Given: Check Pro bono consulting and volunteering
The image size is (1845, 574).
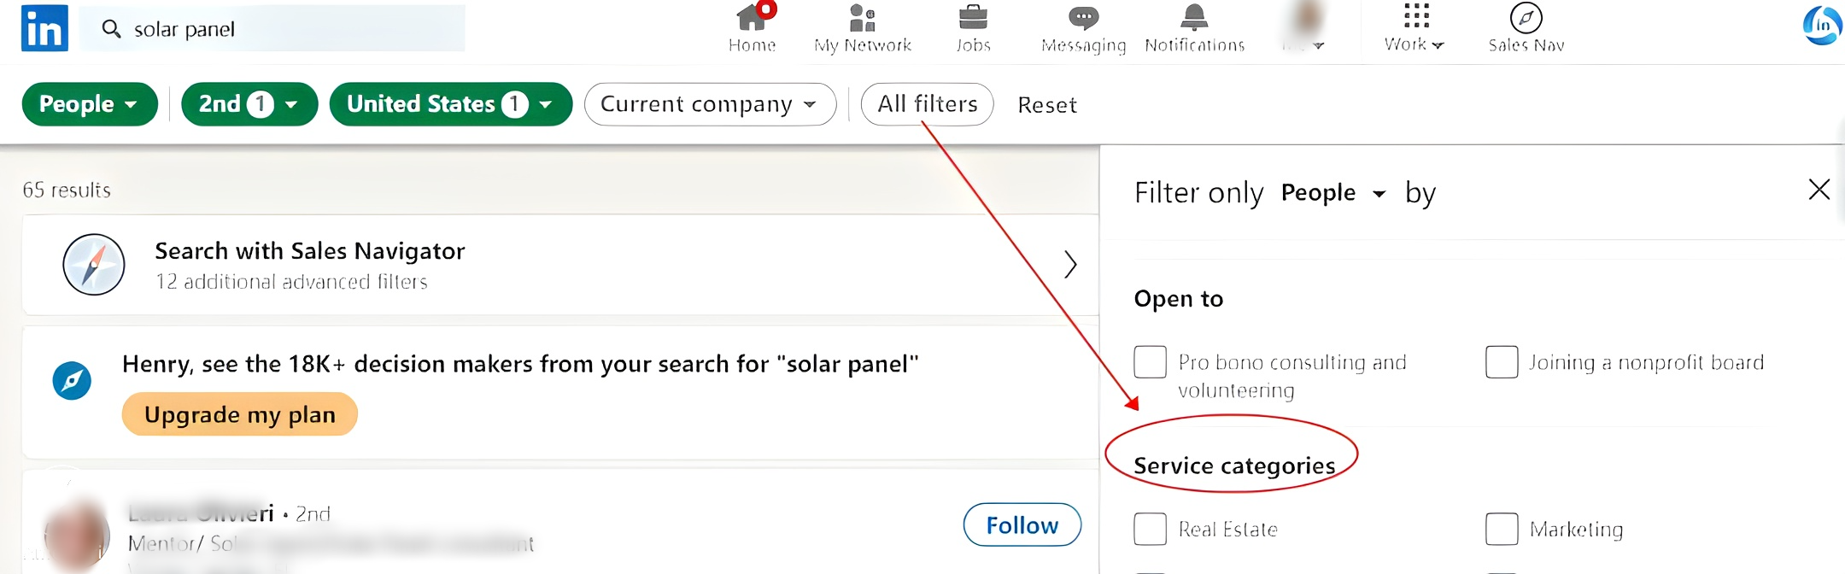Looking at the screenshot, I should (x=1150, y=361).
